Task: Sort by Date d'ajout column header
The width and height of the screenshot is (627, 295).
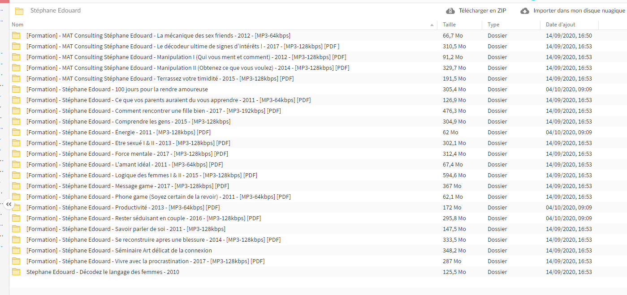Action: [x=560, y=25]
